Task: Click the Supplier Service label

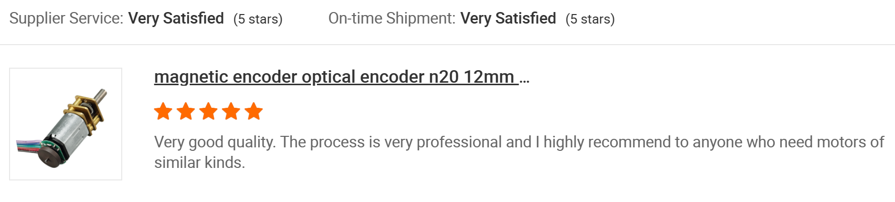Action: pyautogui.click(x=66, y=19)
